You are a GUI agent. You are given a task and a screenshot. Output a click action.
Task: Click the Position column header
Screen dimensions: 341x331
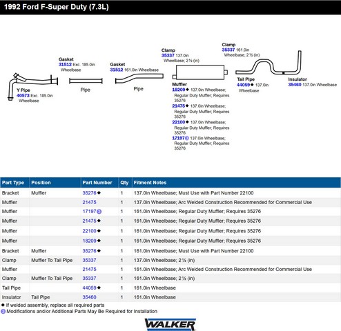[55, 183]
